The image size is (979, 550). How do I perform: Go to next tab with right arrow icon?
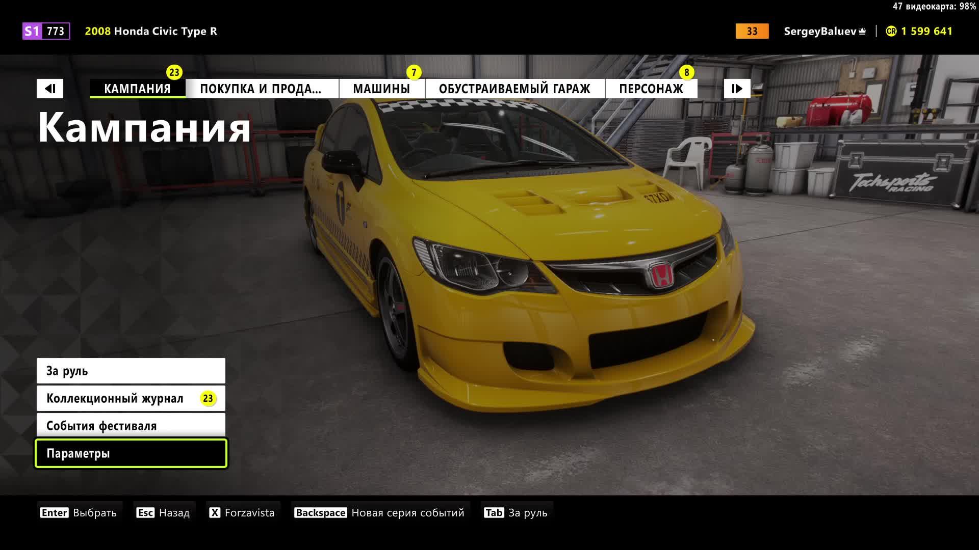click(x=737, y=89)
